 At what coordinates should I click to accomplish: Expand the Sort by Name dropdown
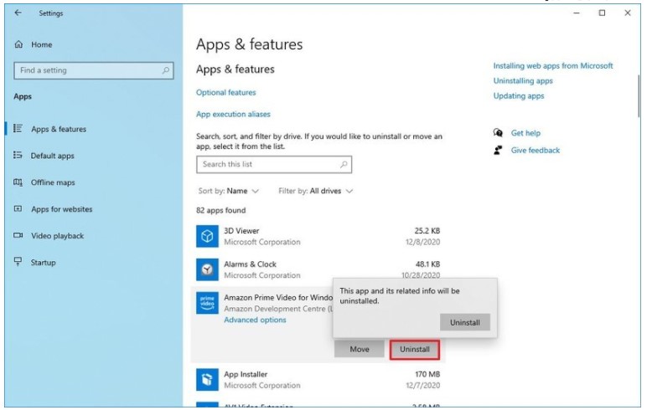[229, 191]
